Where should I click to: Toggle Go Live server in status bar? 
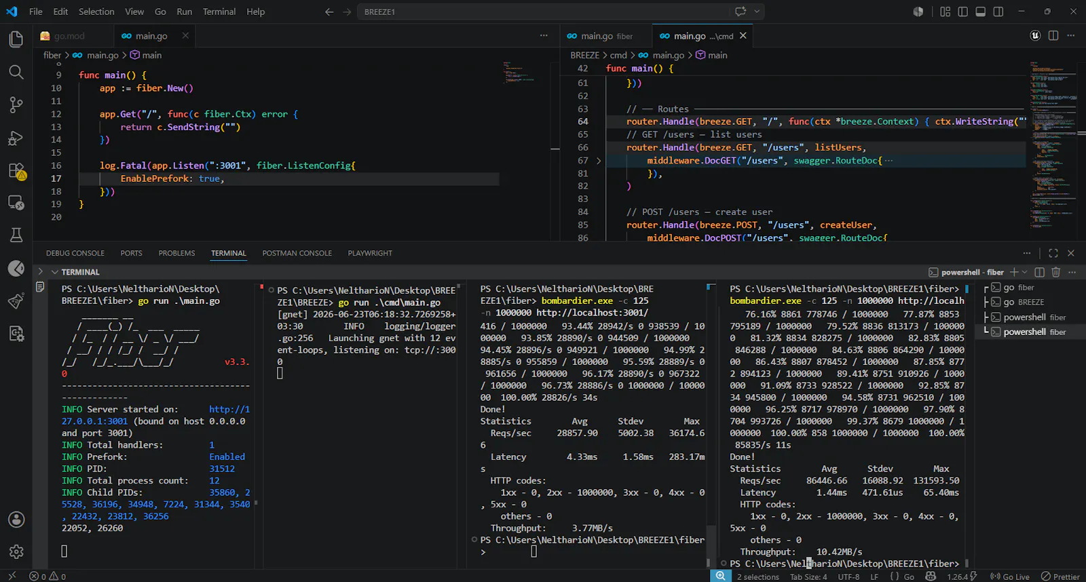point(1010,577)
